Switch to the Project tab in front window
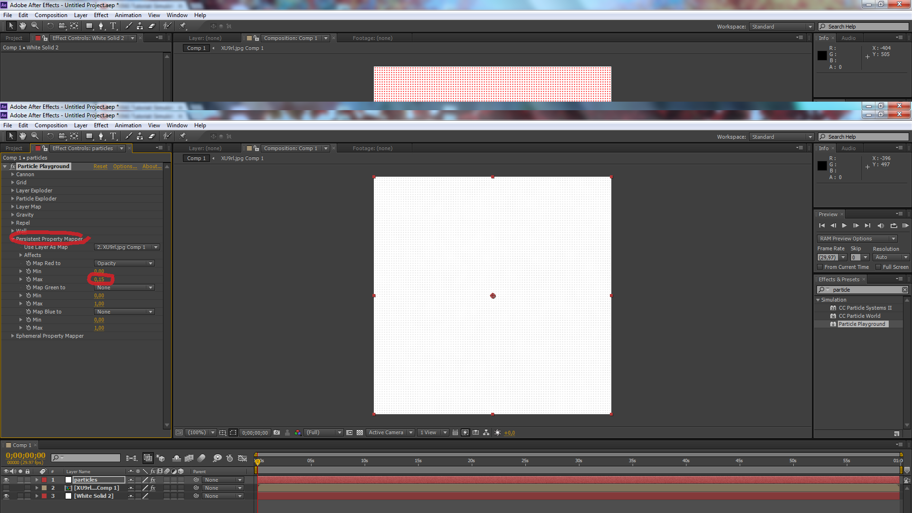The height and width of the screenshot is (513, 912). 14,148
